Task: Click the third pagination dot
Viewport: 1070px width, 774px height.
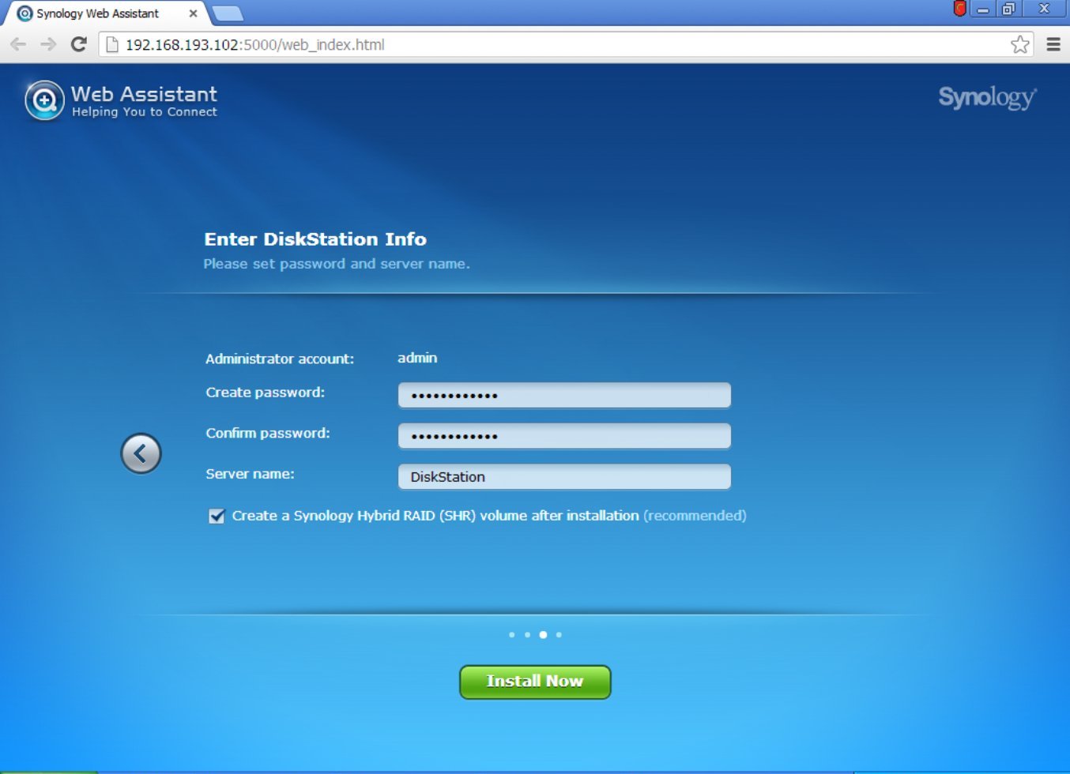Action: (543, 634)
